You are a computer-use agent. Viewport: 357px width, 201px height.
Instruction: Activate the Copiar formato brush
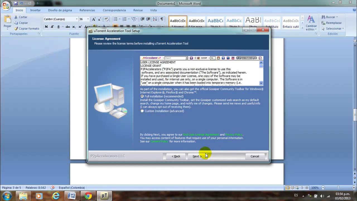(26, 28)
